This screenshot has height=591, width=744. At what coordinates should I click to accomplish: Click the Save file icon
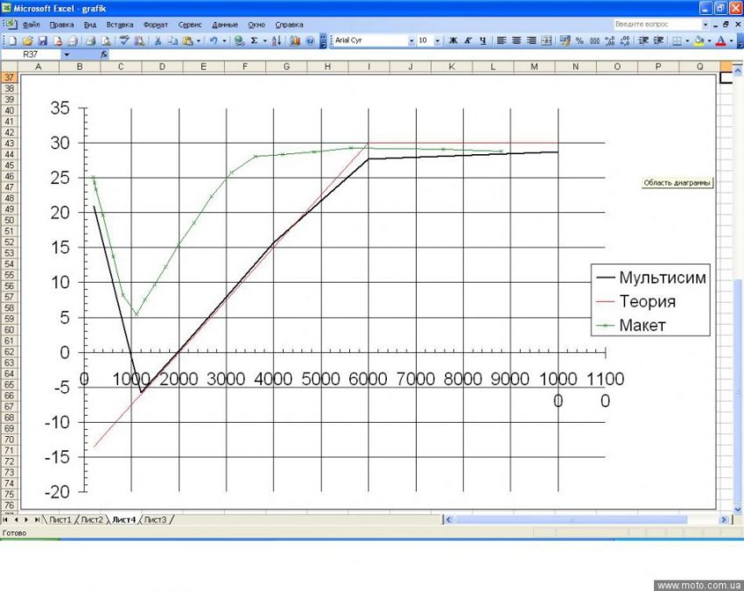pyautogui.click(x=41, y=40)
